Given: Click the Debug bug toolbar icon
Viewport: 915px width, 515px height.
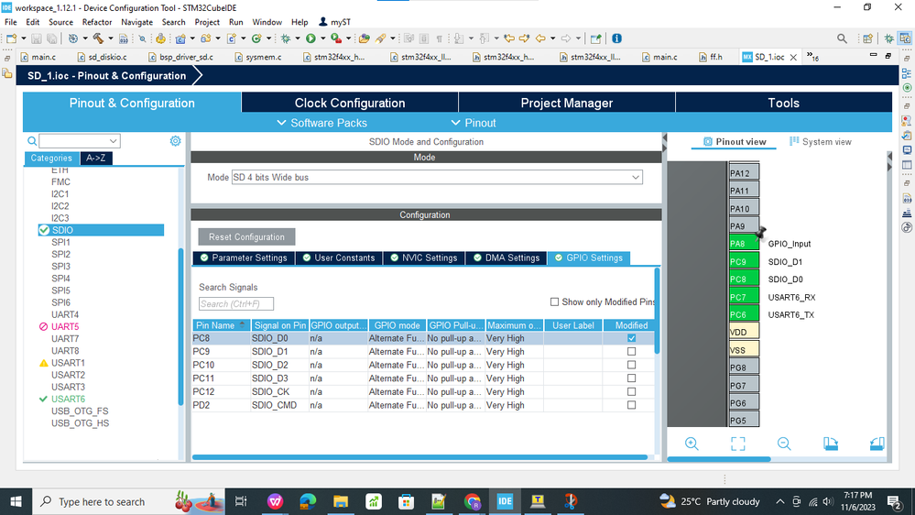Looking at the screenshot, I should pyautogui.click(x=286, y=38).
